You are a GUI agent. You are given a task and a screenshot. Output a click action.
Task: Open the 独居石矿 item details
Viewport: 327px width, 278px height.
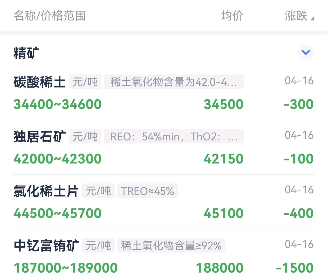(x=39, y=137)
